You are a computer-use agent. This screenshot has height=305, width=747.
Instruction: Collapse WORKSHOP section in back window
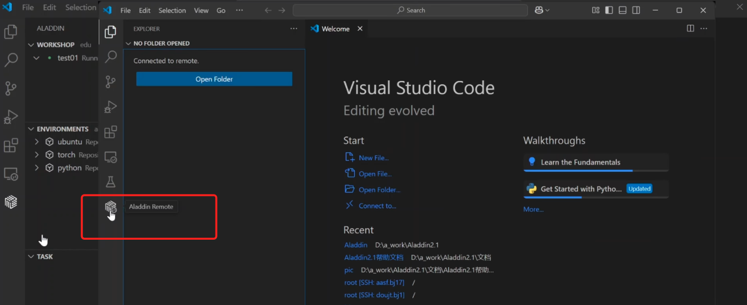pyautogui.click(x=31, y=44)
